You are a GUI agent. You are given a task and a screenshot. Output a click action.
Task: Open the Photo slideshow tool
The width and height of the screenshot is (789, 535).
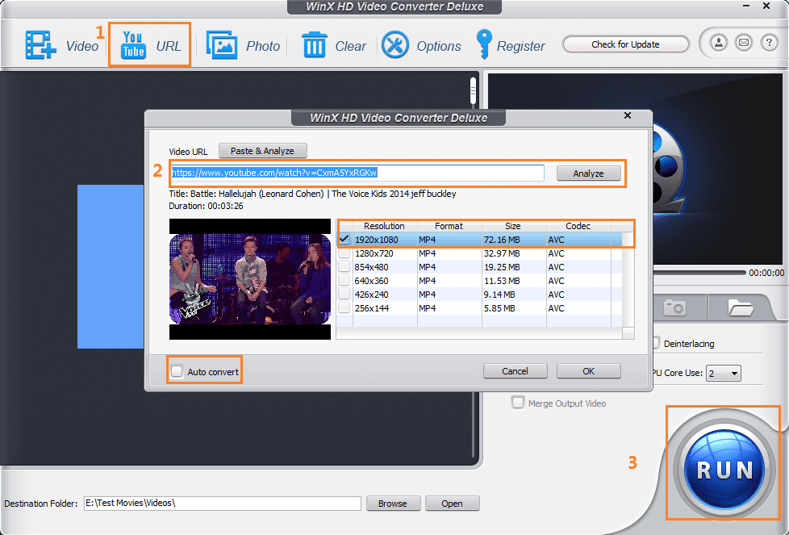(243, 45)
